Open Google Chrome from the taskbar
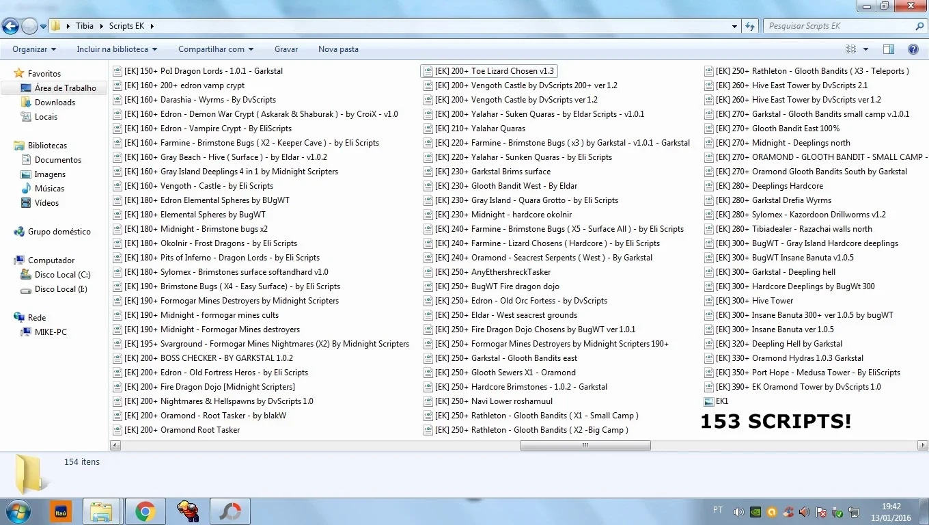This screenshot has height=525, width=929. [145, 511]
